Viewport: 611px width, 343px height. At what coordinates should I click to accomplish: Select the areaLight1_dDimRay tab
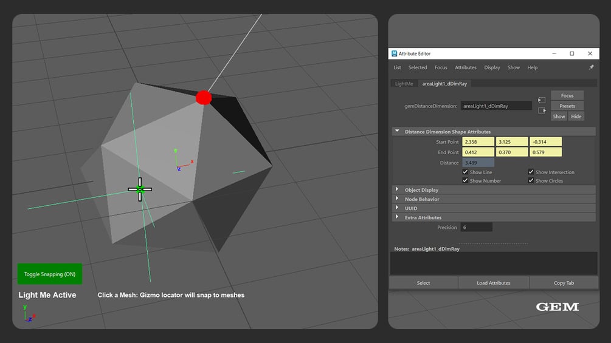pos(444,84)
